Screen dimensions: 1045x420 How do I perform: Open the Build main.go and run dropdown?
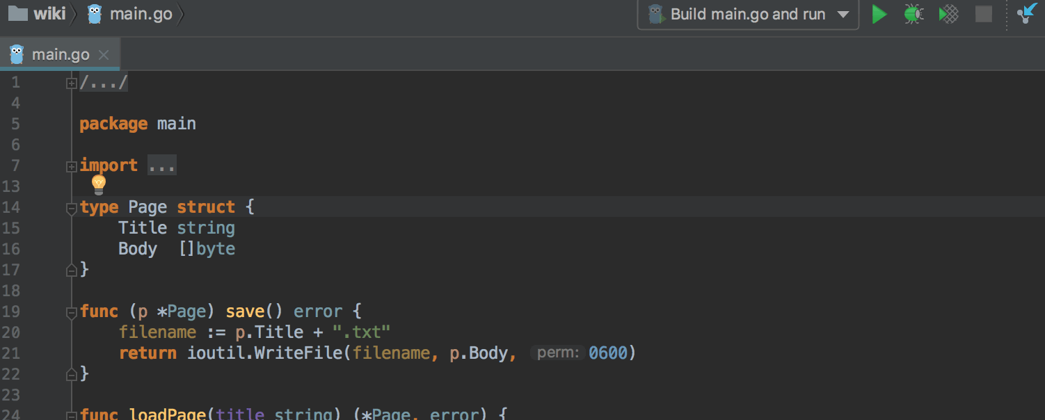point(748,14)
